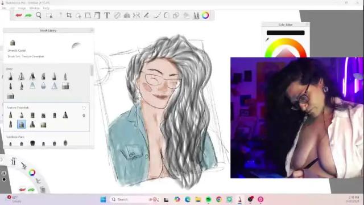The height and width of the screenshot is (205, 364).
Task: Select the Crop tool
Action: [69, 15]
